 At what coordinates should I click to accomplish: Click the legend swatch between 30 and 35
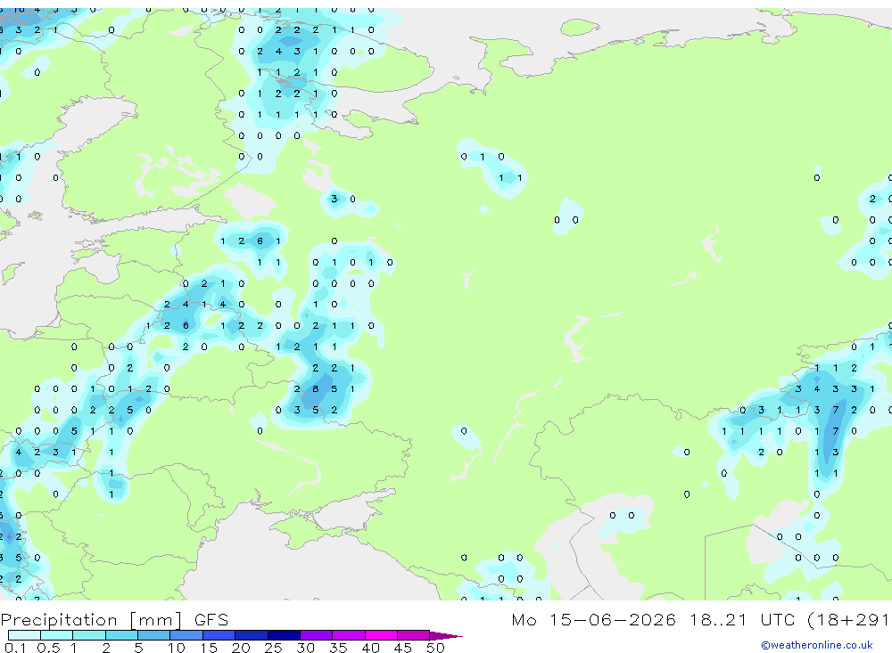(316, 635)
